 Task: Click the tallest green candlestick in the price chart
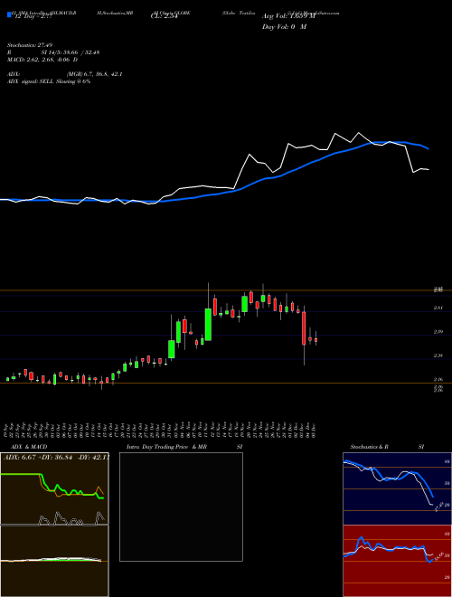point(208,325)
